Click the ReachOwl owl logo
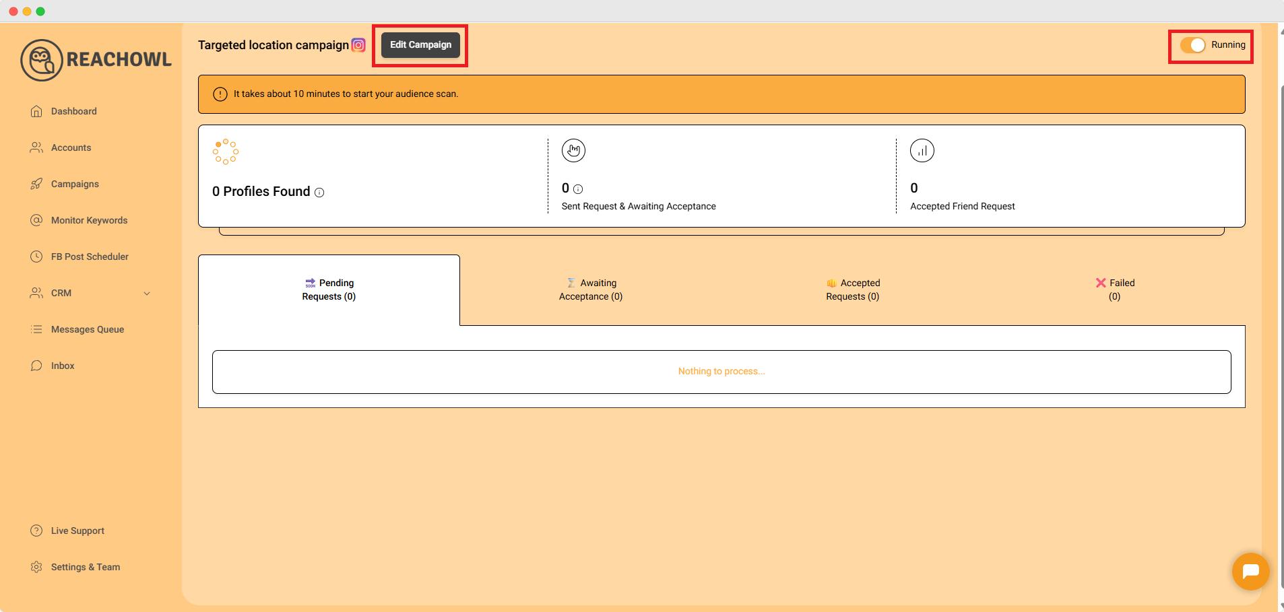 42,60
